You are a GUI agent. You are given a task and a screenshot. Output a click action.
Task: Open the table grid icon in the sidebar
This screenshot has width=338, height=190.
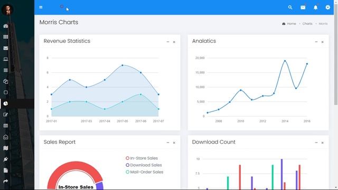tap(6, 126)
